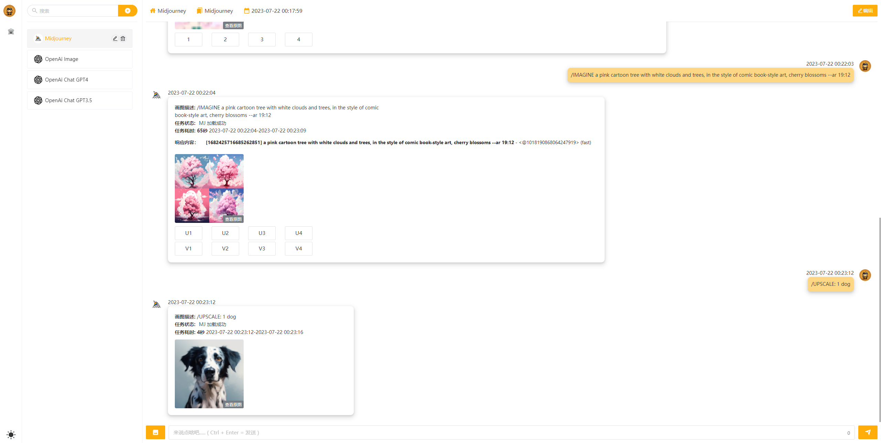Open the cherry blossom tree grid thumbnail
This screenshot has height=443, width=881.
click(x=209, y=188)
